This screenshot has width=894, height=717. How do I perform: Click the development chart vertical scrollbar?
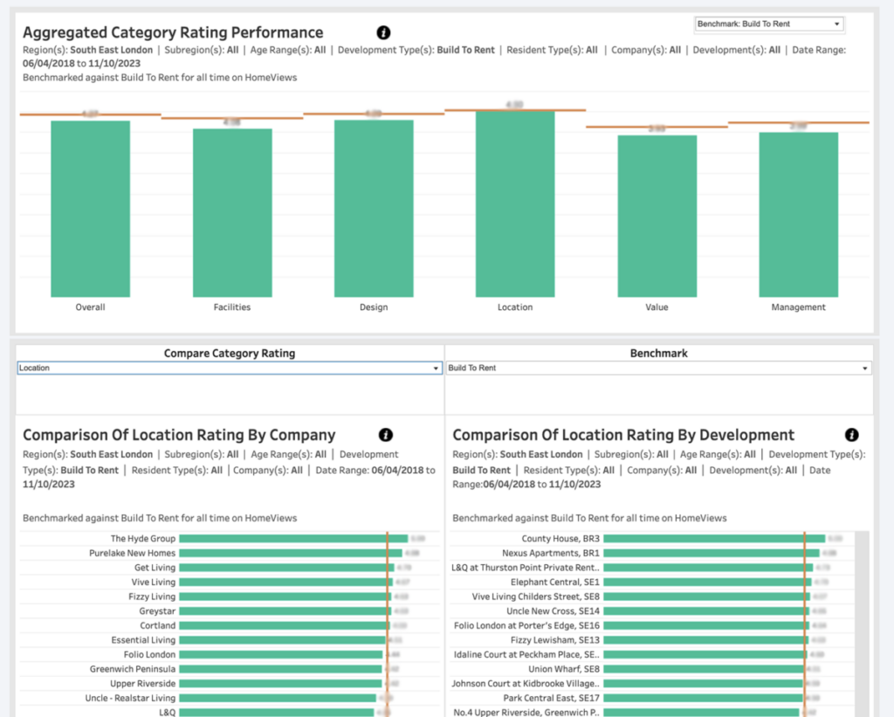coord(863,620)
